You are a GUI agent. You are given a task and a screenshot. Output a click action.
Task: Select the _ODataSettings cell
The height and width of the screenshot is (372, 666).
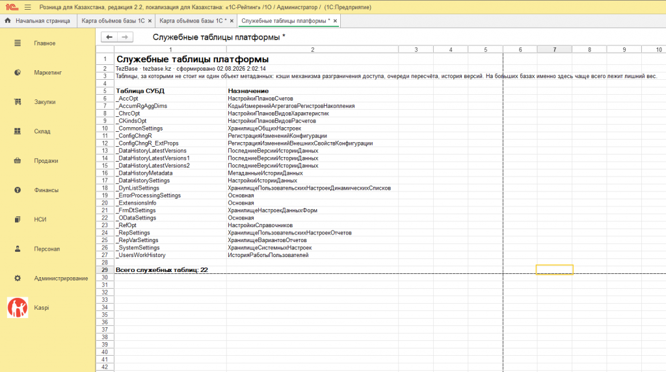pos(170,217)
